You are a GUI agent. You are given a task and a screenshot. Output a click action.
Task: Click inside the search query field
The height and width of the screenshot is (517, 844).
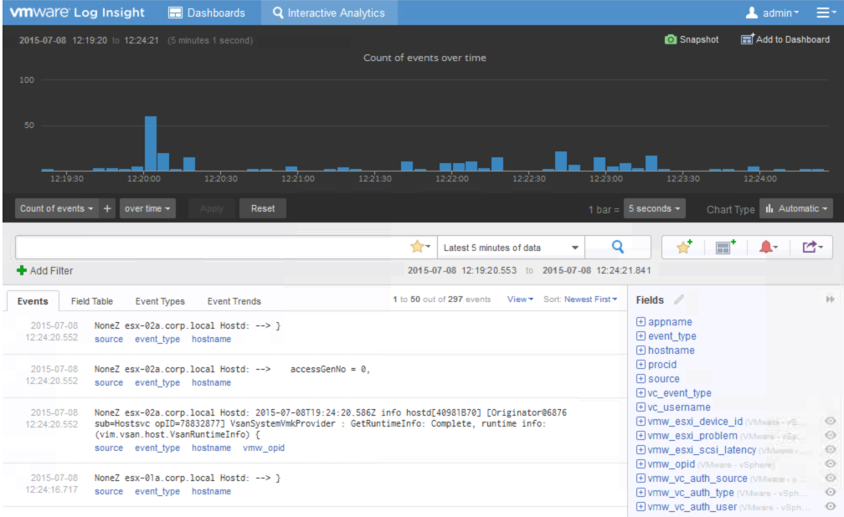point(209,247)
